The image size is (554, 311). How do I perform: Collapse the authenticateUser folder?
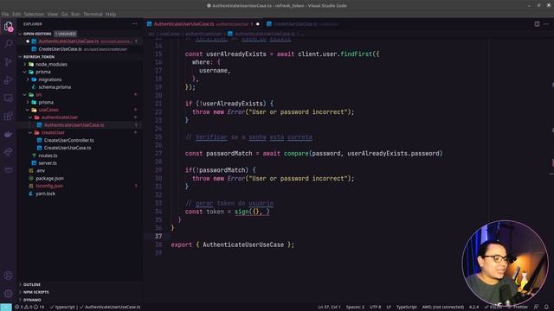[60, 117]
